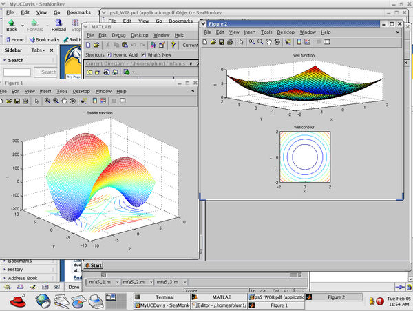The image size is (413, 311).
Task: Close the SeaMonkey sidebar with X
Action: [x=52, y=50]
